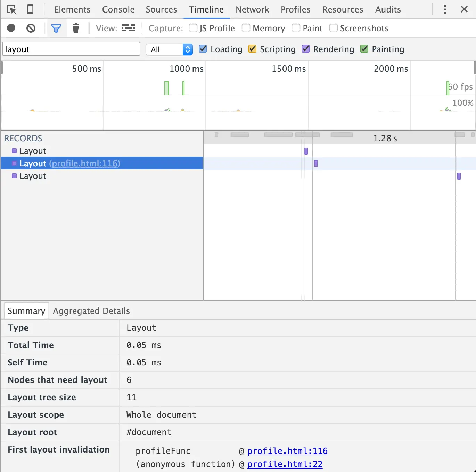Open the three-dot DevTools menu
This screenshot has height=472, width=476.
point(445,9)
